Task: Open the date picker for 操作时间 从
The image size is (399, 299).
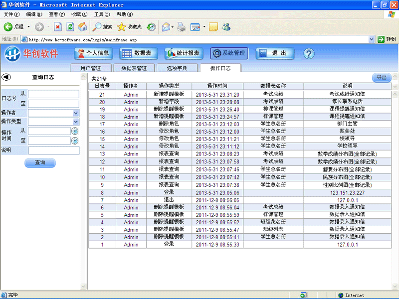Action: point(75,131)
